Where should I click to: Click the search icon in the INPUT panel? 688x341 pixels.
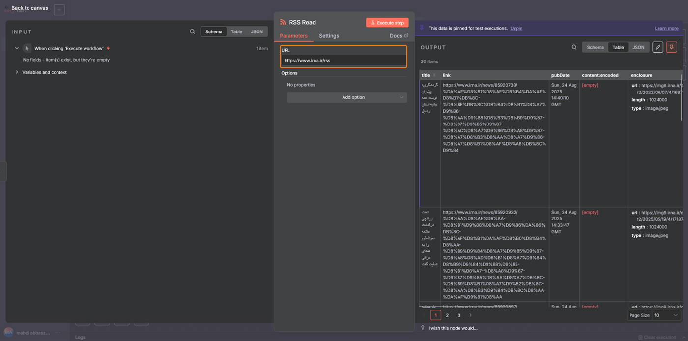pyautogui.click(x=192, y=31)
